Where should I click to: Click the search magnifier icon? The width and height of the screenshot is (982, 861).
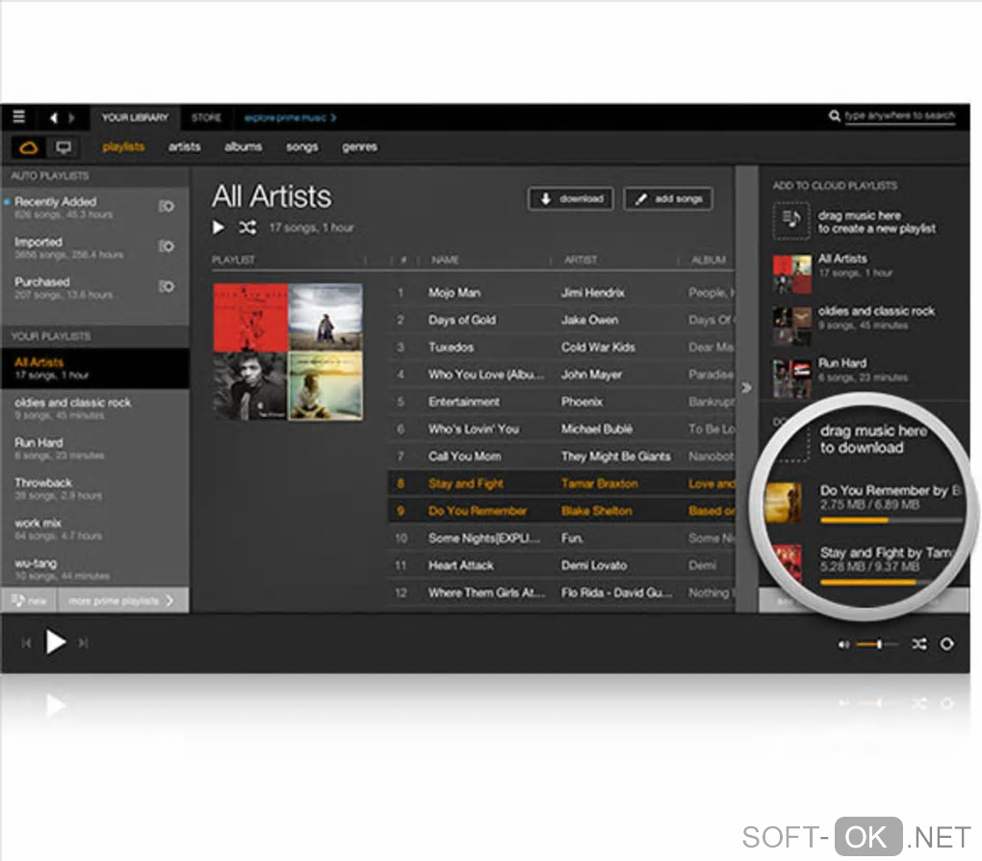point(834,116)
